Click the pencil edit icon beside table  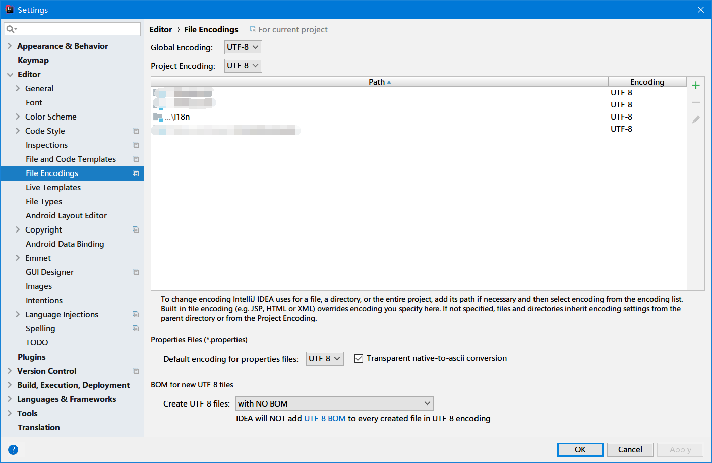[x=696, y=120]
